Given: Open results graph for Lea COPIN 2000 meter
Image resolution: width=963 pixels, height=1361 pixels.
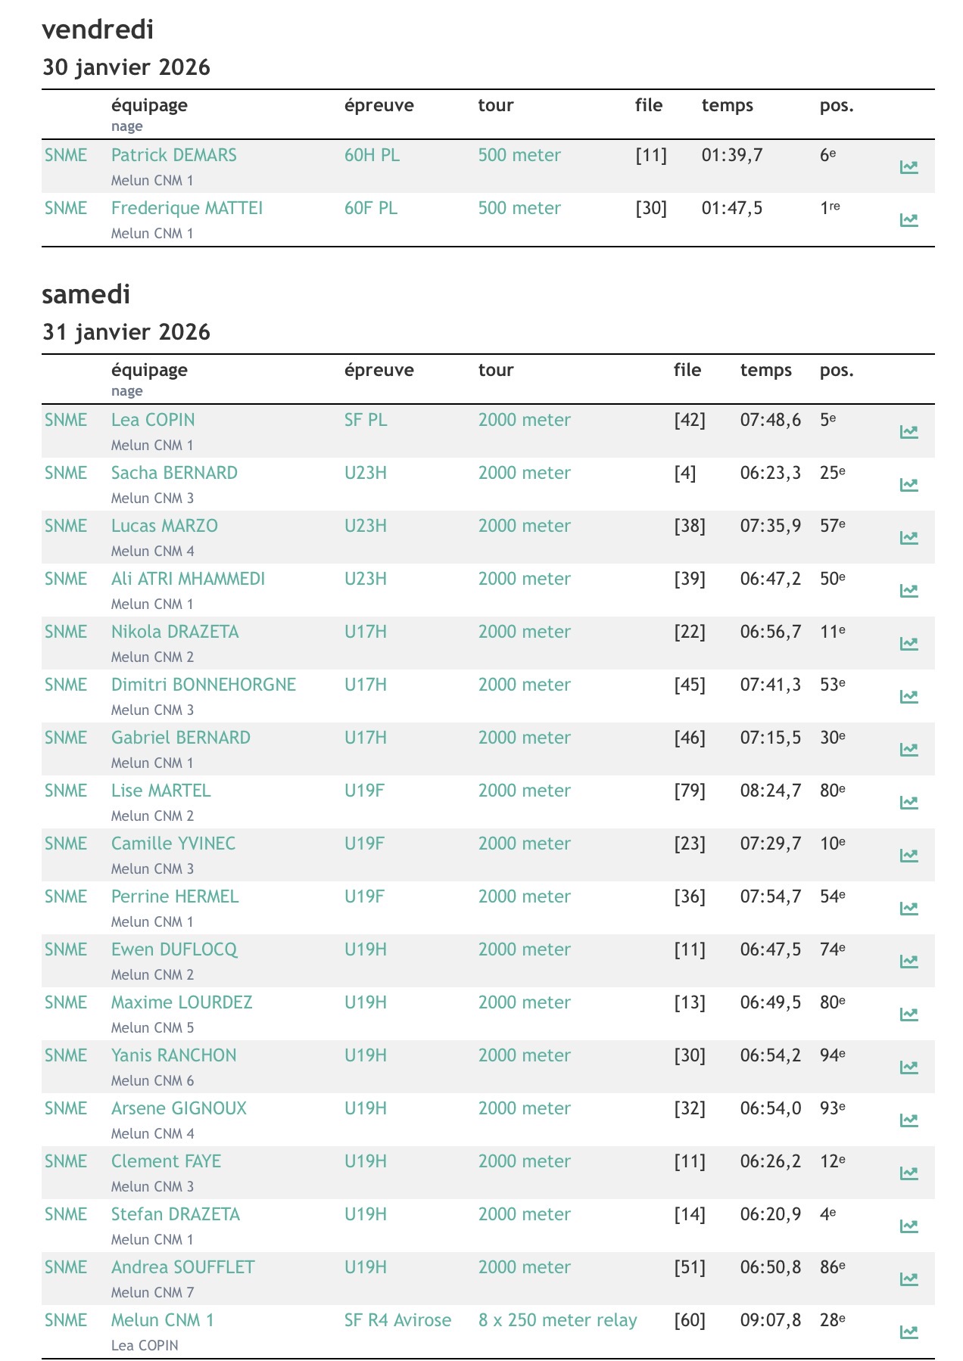Looking at the screenshot, I should (908, 432).
